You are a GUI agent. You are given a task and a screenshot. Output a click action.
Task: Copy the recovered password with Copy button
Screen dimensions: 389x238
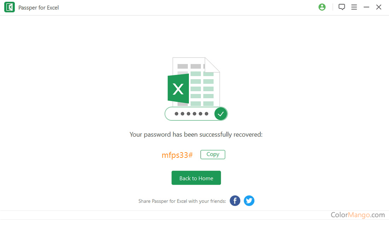pos(213,155)
